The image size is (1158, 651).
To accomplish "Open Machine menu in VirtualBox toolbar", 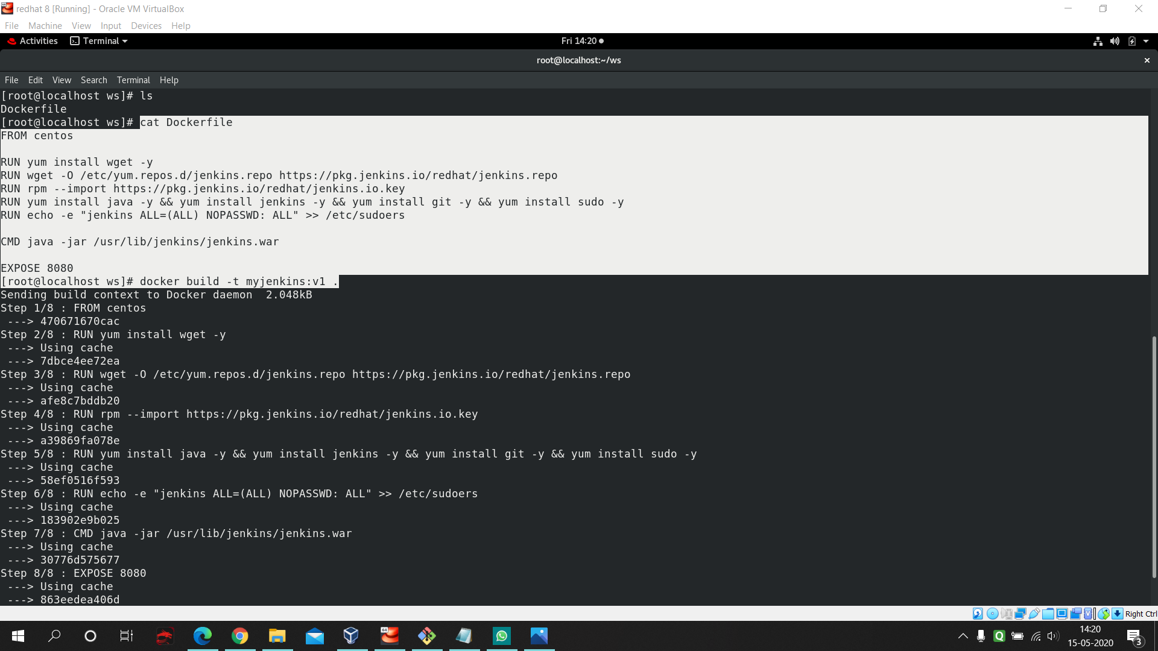I will pos(45,25).
